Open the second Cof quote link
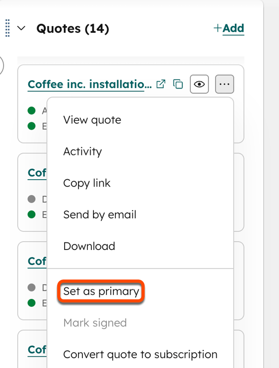This screenshot has height=368, width=279. pos(37,173)
